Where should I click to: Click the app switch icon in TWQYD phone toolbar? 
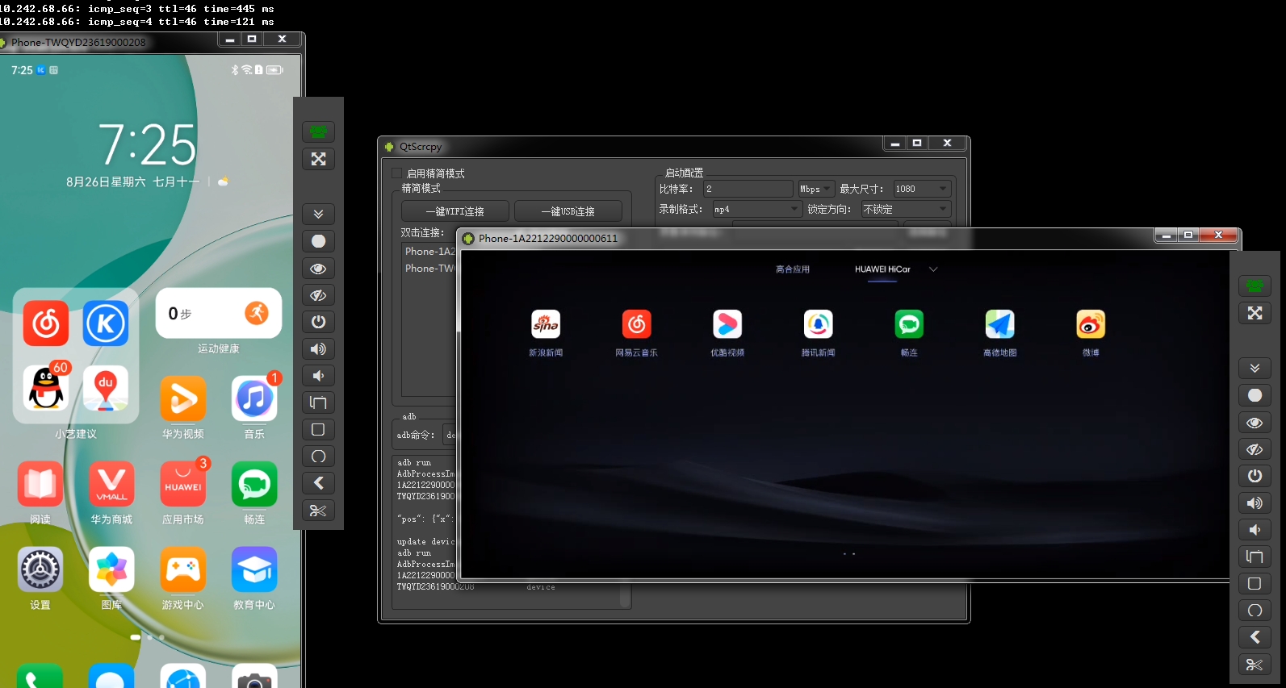click(318, 402)
